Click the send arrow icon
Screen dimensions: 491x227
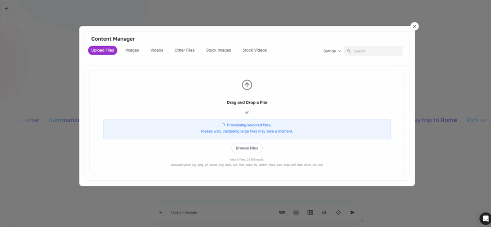point(352,212)
